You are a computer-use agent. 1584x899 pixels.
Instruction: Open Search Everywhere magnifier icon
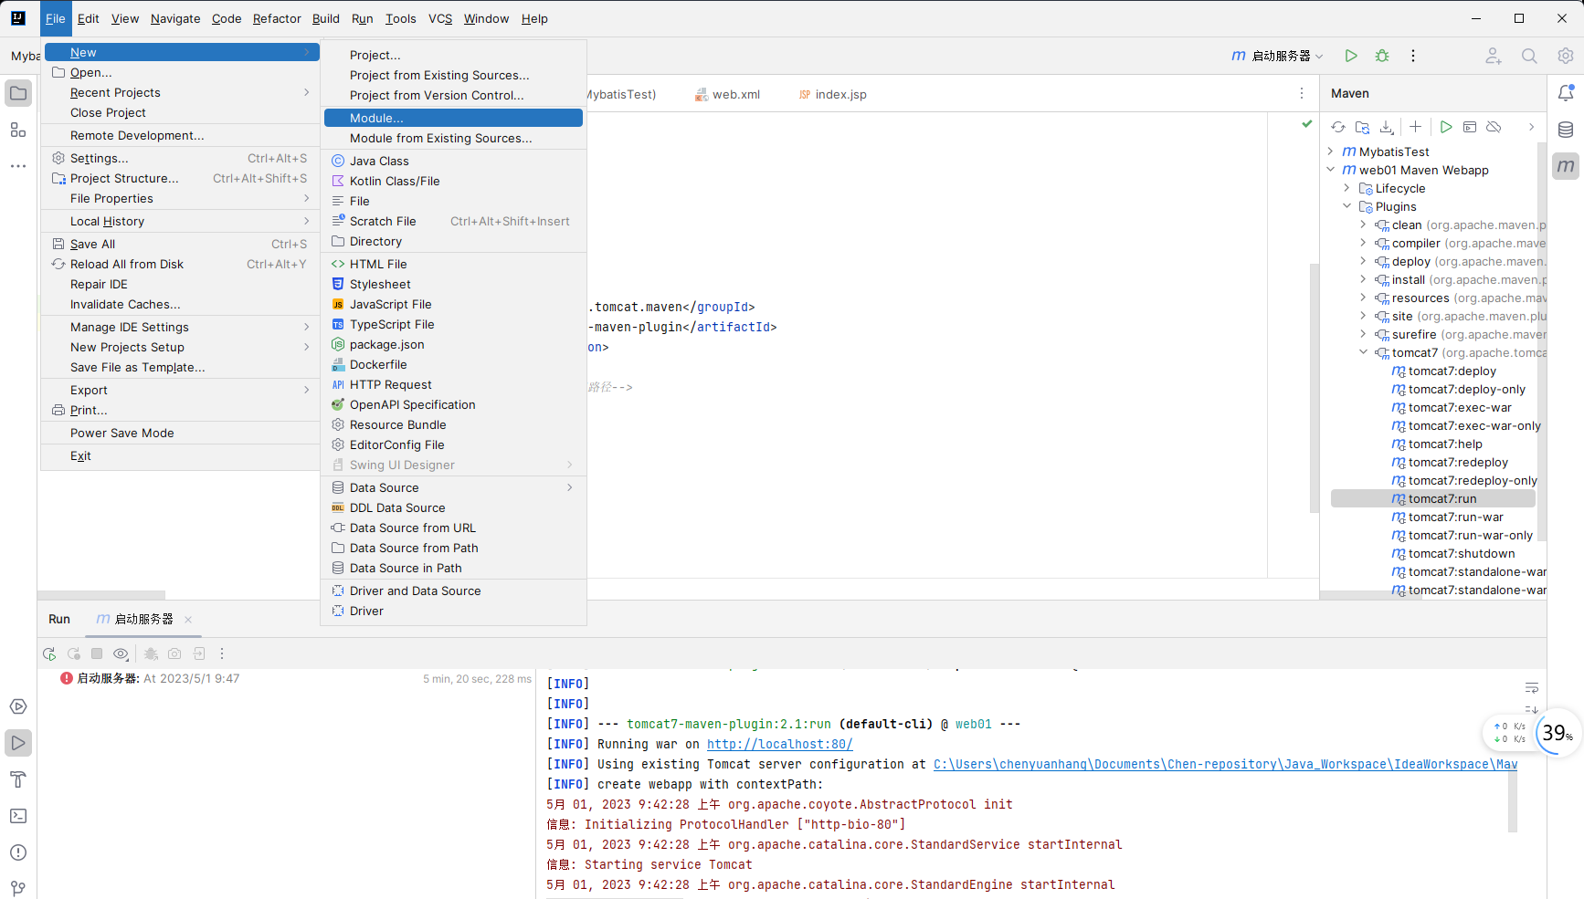pyautogui.click(x=1529, y=56)
